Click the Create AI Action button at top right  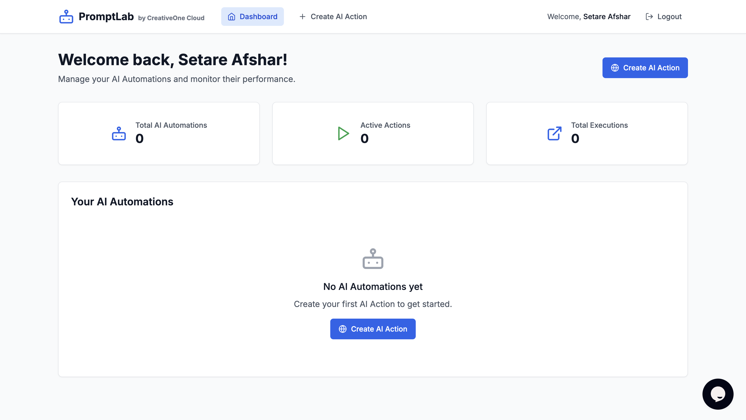point(645,68)
